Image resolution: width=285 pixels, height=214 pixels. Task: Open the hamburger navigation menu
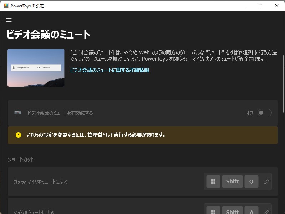(9, 20)
